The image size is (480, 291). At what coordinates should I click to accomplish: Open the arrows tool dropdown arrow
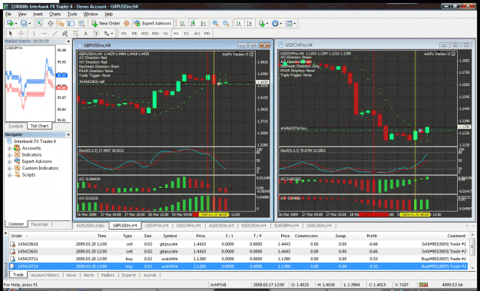(111, 34)
